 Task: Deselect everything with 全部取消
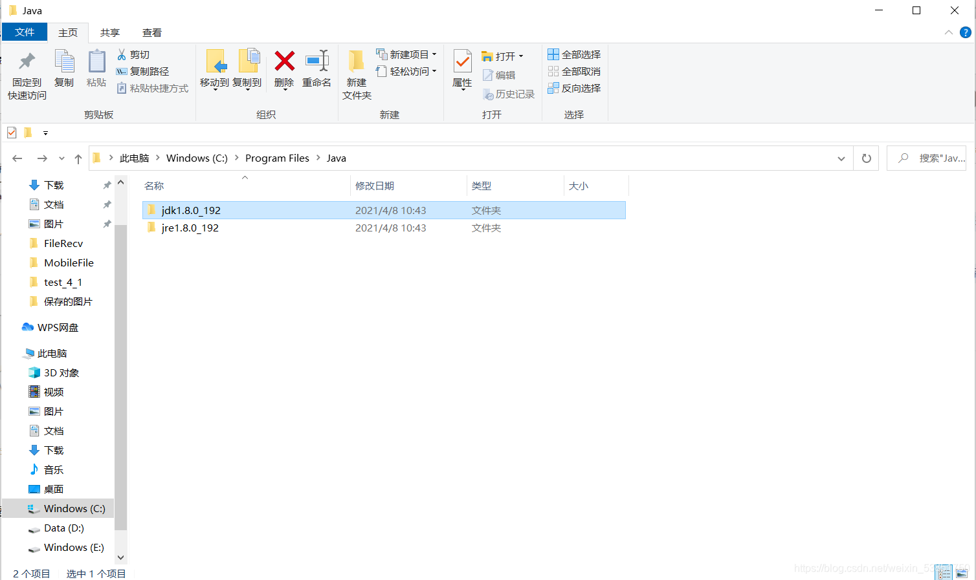[574, 72]
